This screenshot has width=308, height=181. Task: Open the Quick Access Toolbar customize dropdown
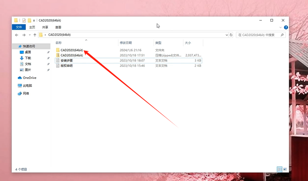34,20
